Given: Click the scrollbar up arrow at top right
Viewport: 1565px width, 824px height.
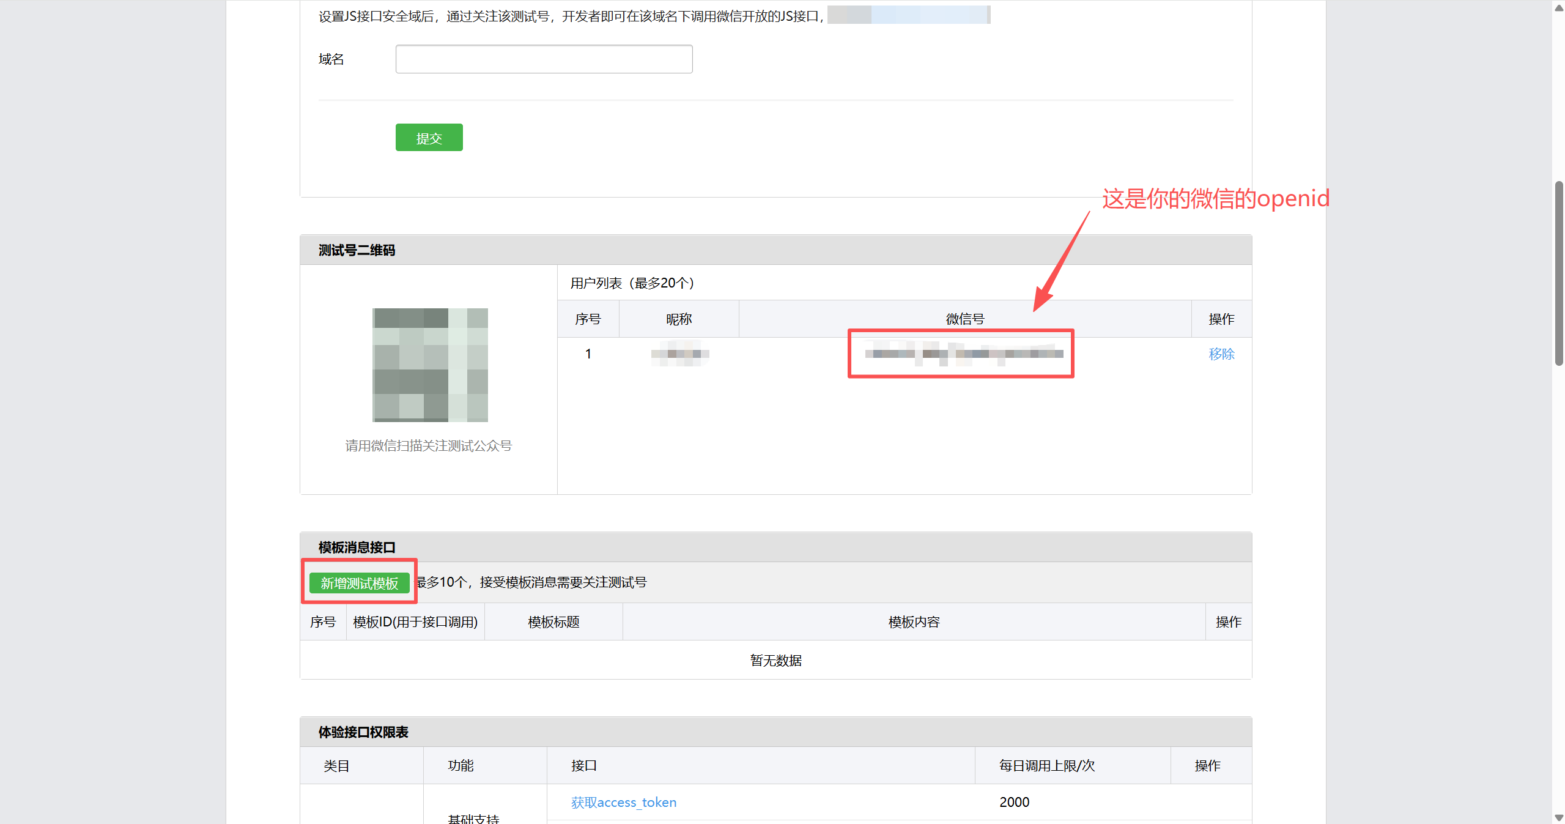Looking at the screenshot, I should tap(1558, 7).
